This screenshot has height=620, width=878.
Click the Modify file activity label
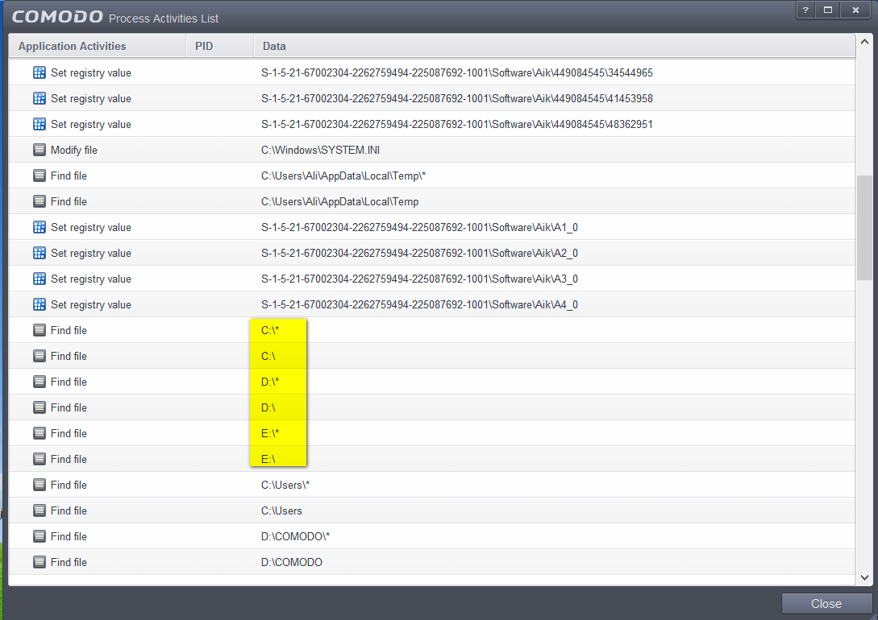click(x=74, y=150)
